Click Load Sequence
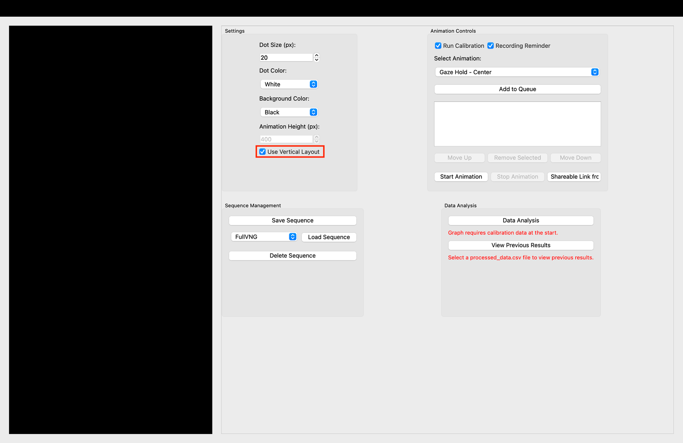683x443 pixels. [x=329, y=237]
